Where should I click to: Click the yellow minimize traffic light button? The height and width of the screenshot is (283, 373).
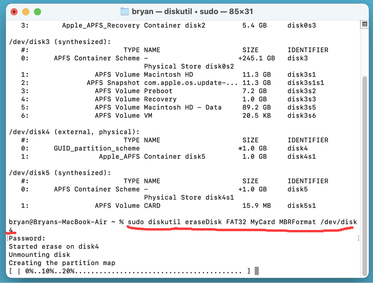point(26,12)
